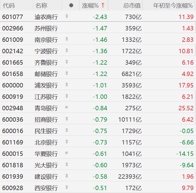Click the gray dot column header
This screenshot has width=196, height=193.
pyautogui.click(x=71, y=6)
